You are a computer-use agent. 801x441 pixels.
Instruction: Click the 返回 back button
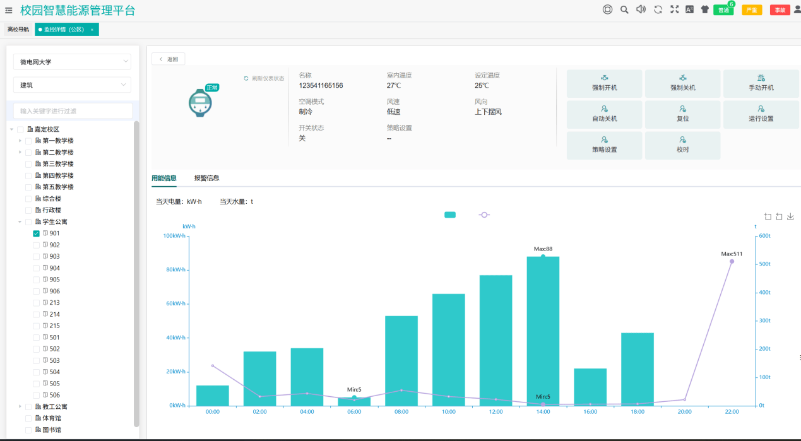(169, 59)
